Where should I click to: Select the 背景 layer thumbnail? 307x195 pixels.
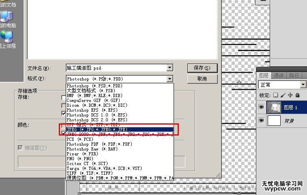click(274, 121)
